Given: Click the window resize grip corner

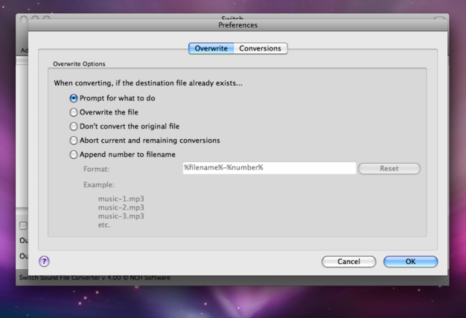Looking at the screenshot, I should click(445, 282).
